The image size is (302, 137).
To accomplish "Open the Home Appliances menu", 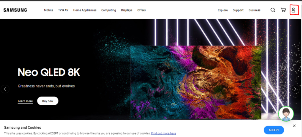I will coord(85,10).
